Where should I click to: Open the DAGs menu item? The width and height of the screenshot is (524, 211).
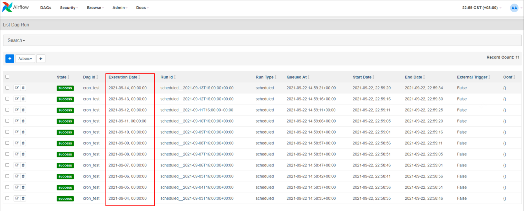pyautogui.click(x=46, y=8)
